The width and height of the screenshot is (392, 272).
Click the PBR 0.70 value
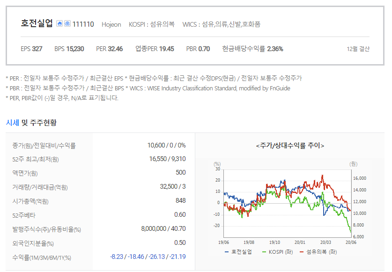pyautogui.click(x=198, y=49)
